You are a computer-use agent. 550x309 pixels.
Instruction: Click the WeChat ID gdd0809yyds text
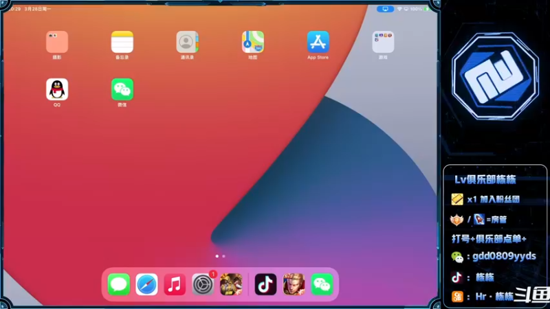click(x=504, y=256)
